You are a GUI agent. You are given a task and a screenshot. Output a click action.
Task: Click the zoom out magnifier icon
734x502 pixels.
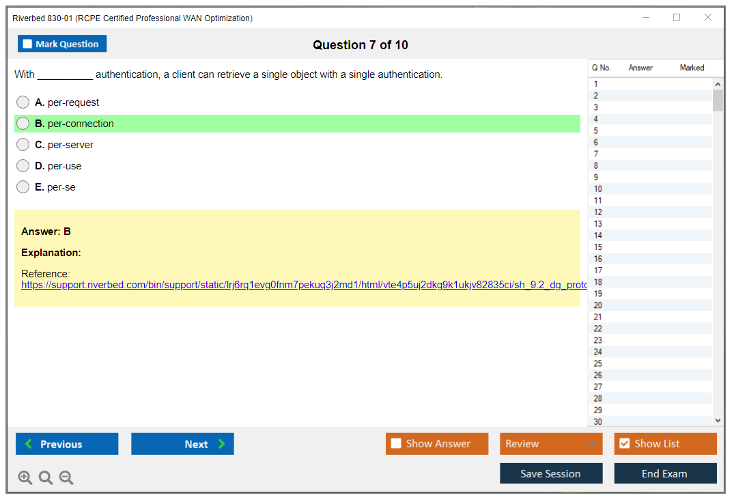(x=66, y=478)
